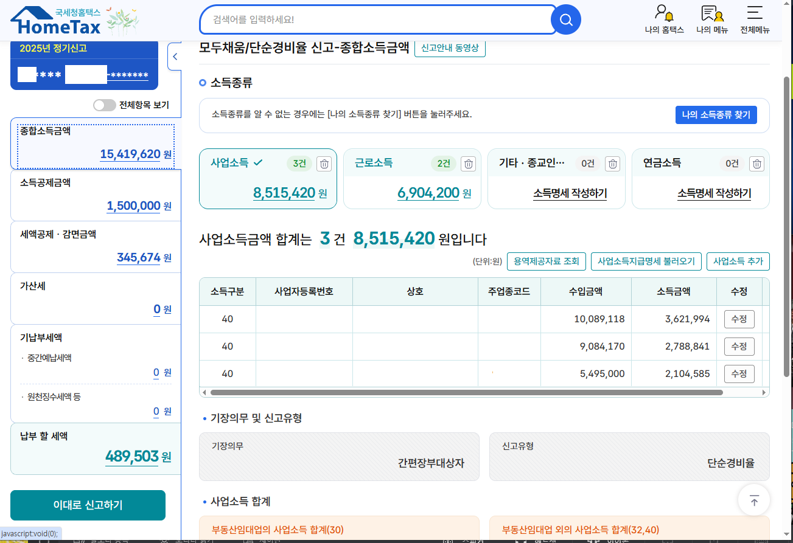Click trash icon on 연금소득 card
793x543 pixels.
point(756,164)
